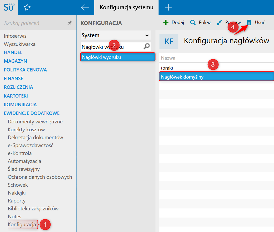
Task: Open Konfiguracja in the sidebar
Action: tap(22, 224)
